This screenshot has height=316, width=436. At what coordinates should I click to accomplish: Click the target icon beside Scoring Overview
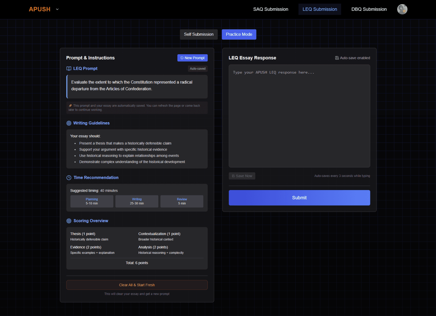69,221
